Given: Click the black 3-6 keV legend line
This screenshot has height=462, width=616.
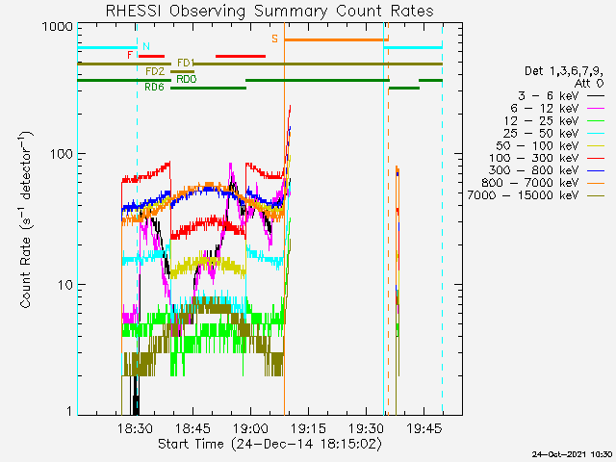Looking at the screenshot, I should tap(596, 95).
